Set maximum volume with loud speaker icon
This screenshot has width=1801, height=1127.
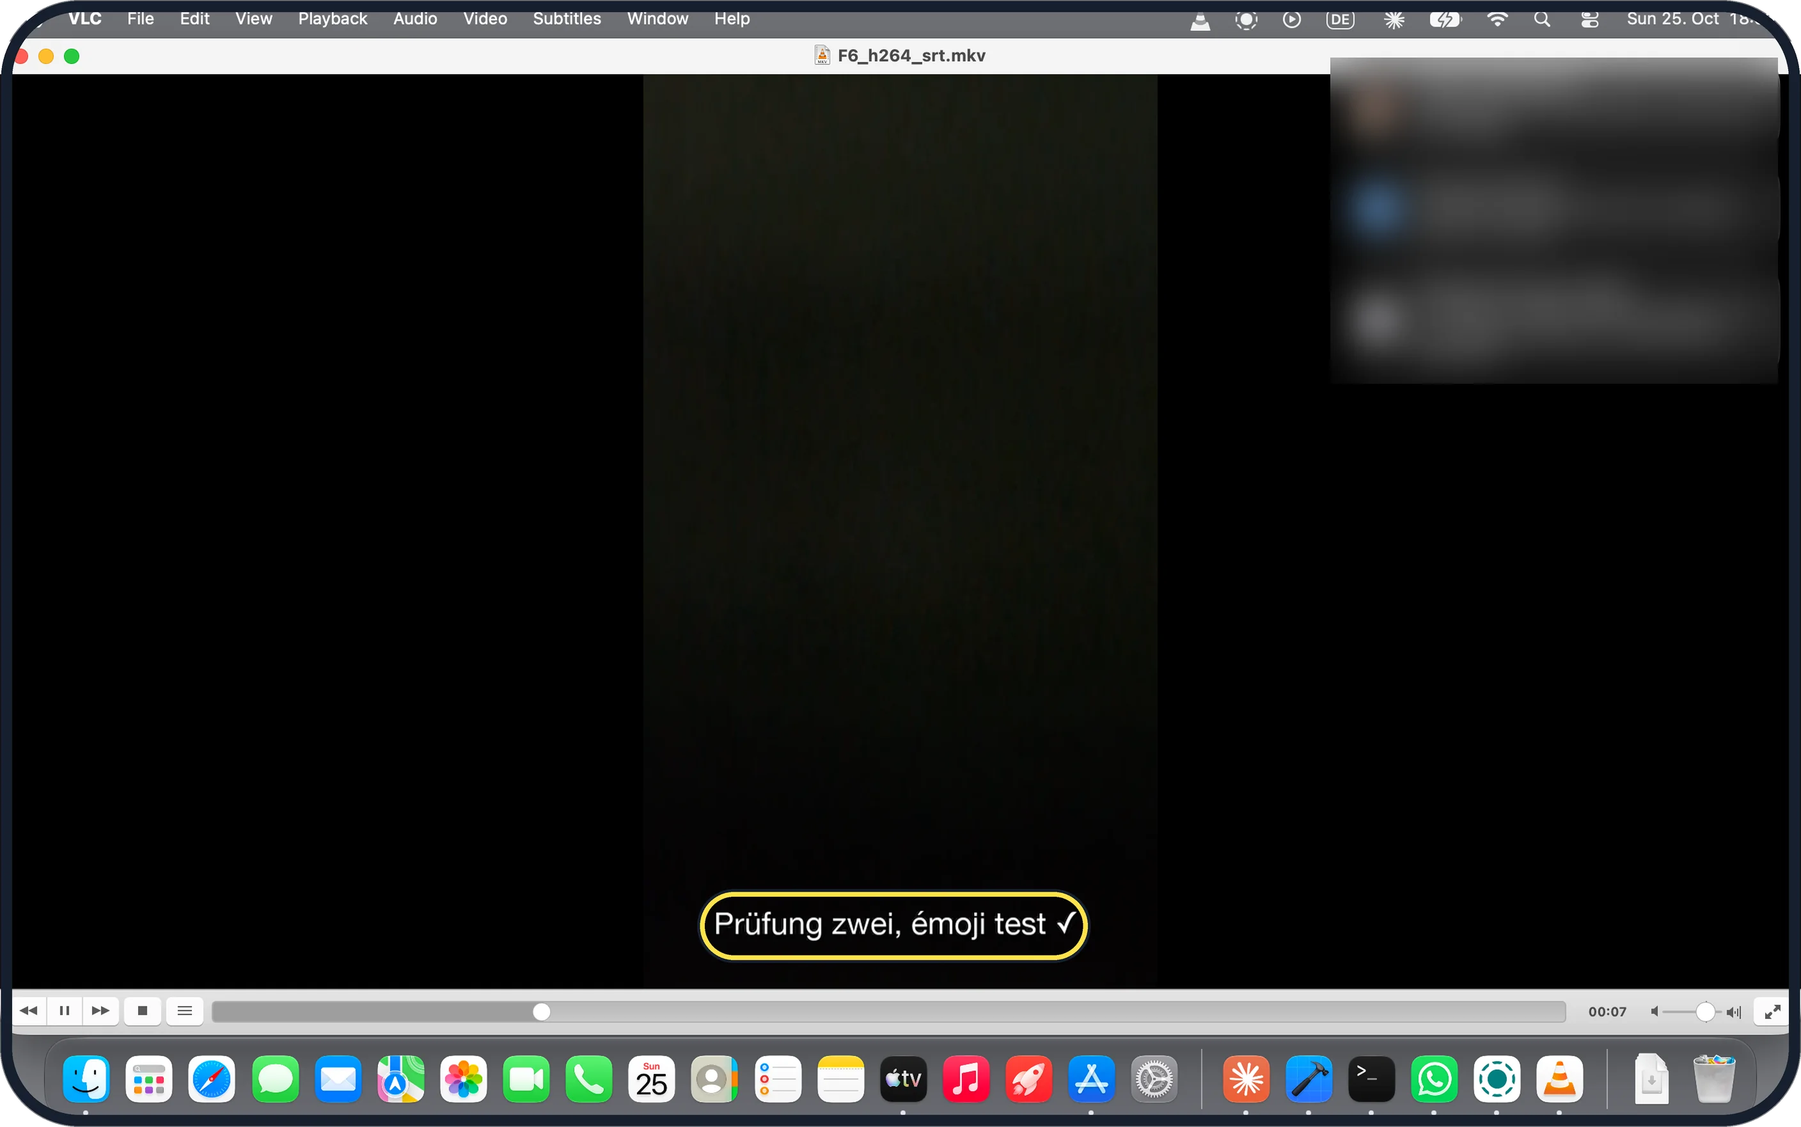(1734, 1011)
